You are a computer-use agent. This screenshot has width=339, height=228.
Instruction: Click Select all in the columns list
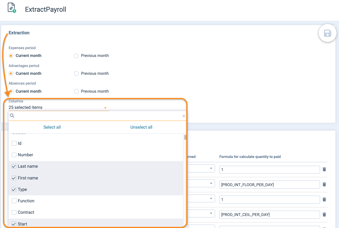coord(52,127)
